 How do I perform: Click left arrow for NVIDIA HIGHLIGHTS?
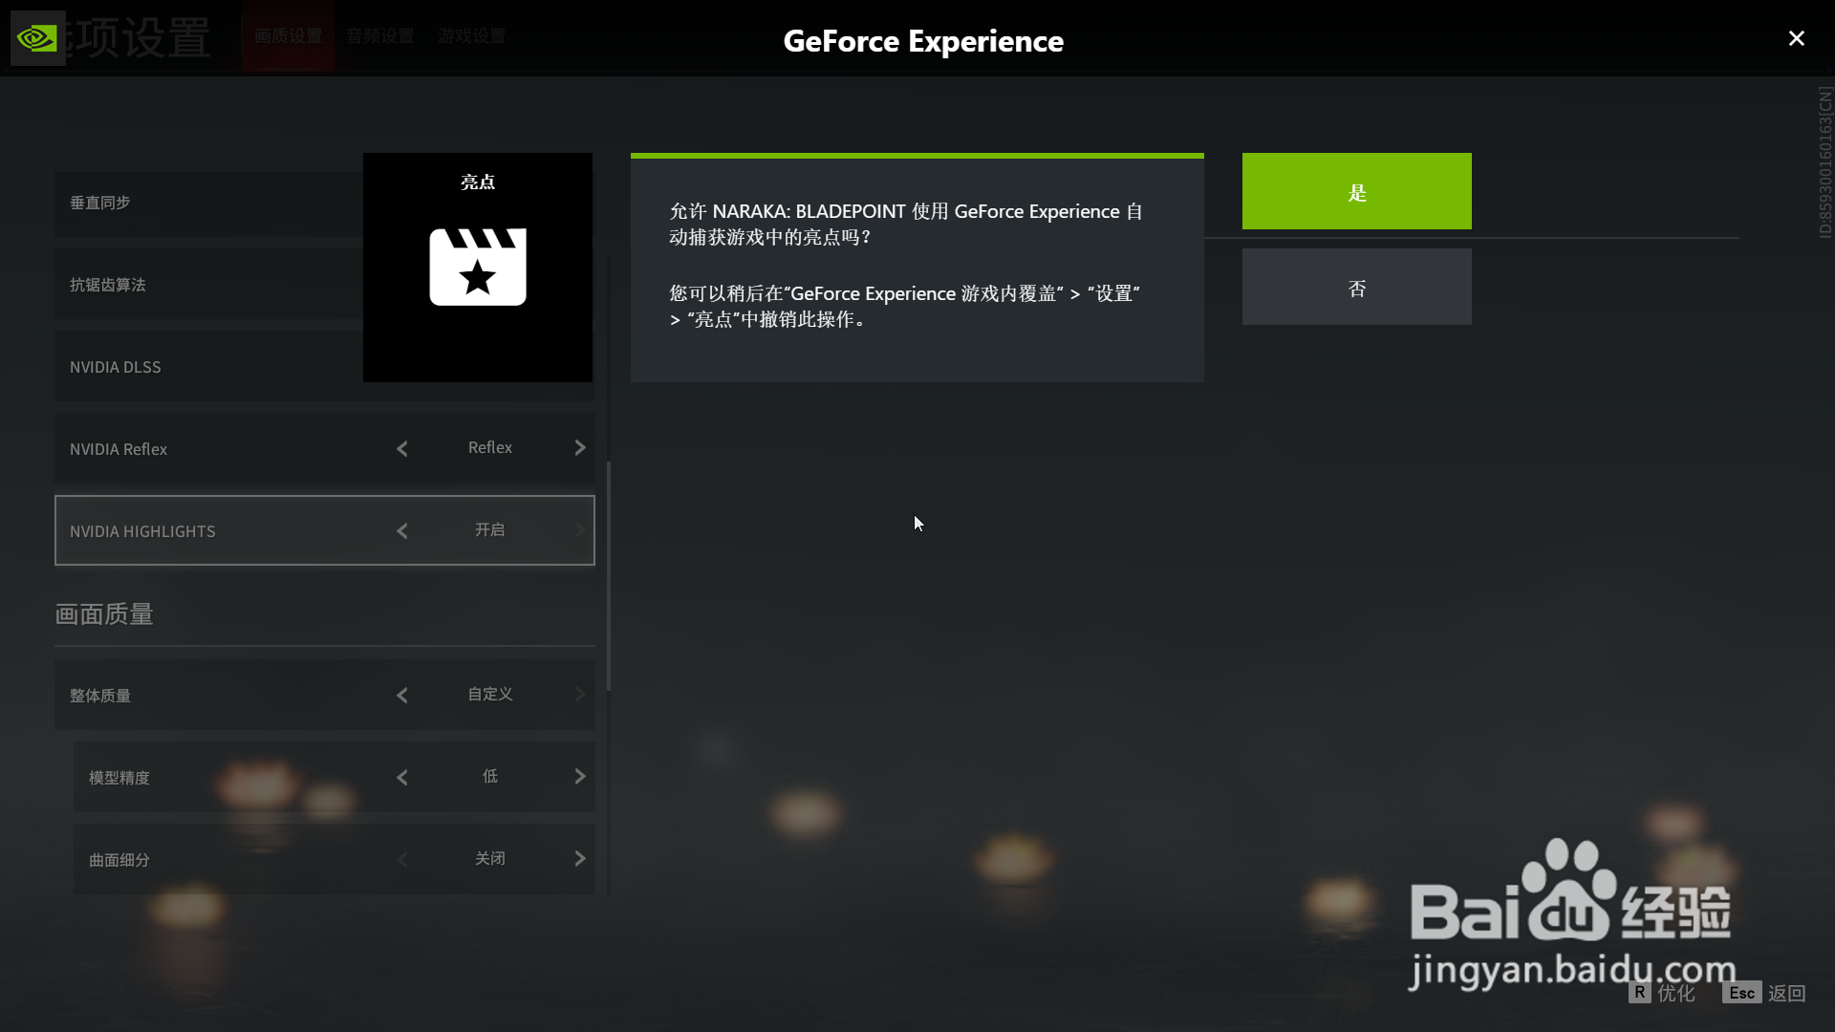click(402, 530)
